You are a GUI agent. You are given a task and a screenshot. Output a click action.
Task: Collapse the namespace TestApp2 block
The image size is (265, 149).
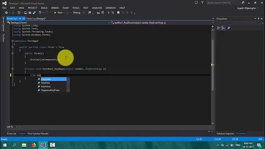coord(12,41)
